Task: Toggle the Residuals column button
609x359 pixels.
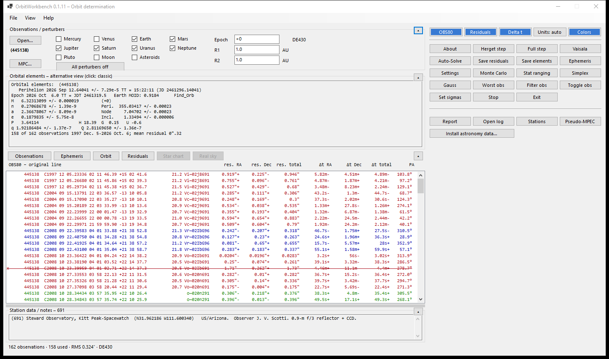Action: [481, 32]
